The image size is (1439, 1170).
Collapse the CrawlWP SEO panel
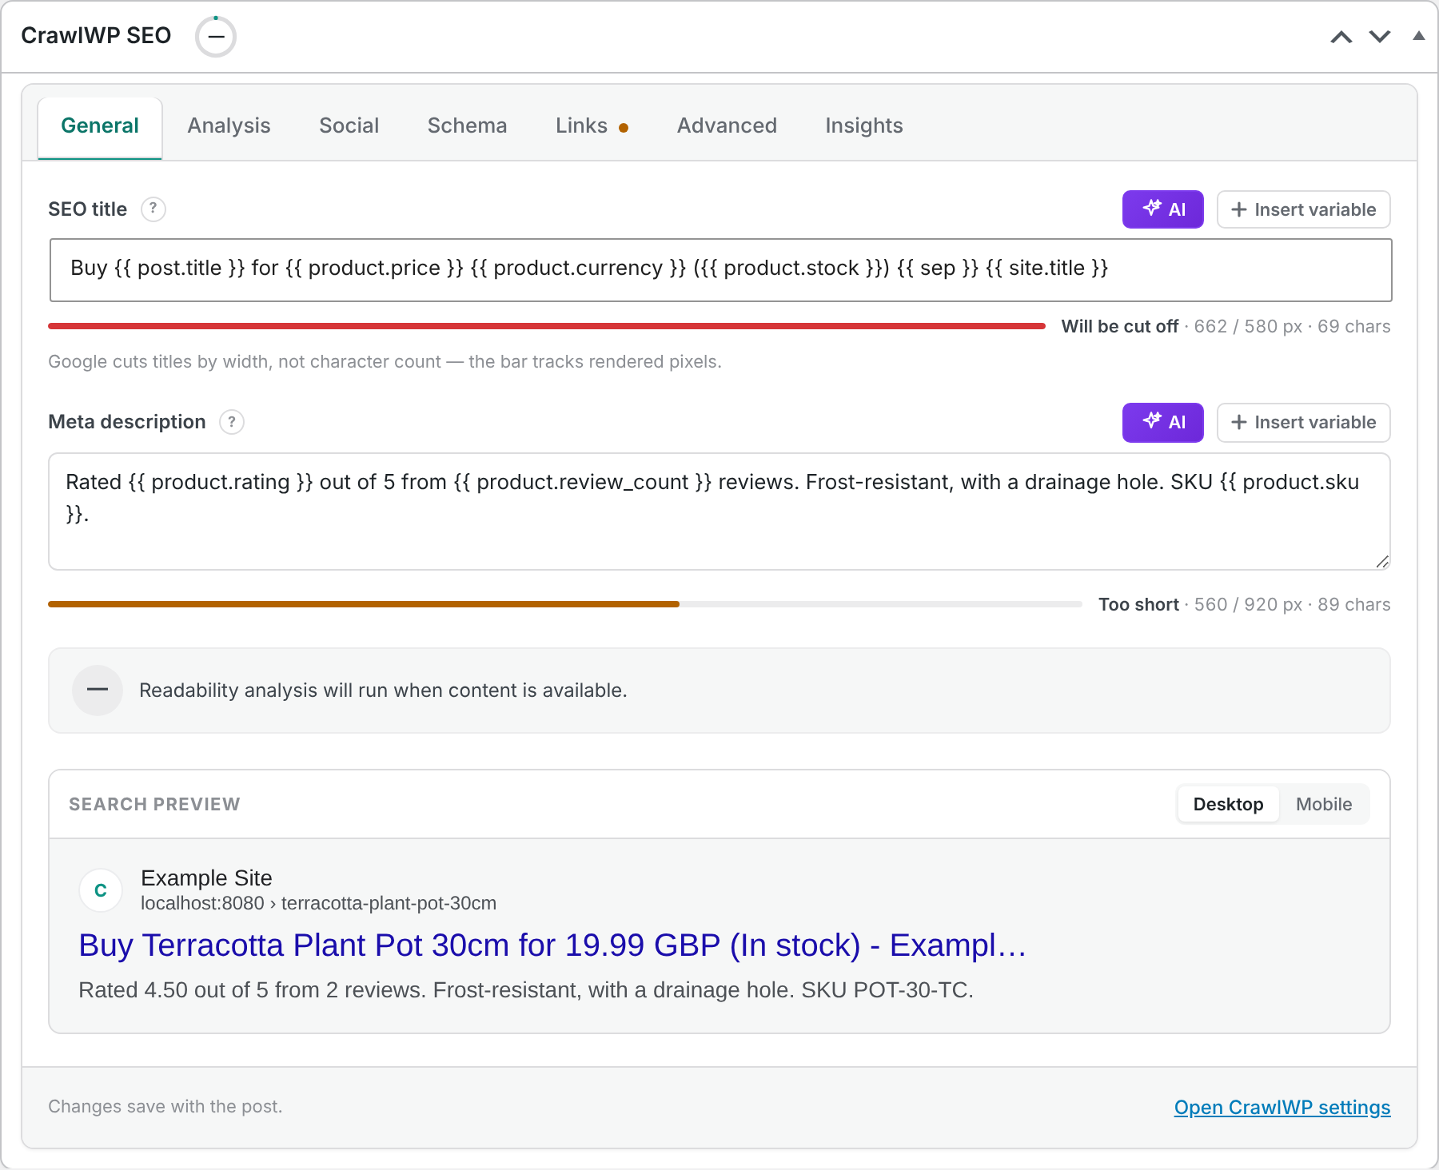pyautogui.click(x=1419, y=35)
